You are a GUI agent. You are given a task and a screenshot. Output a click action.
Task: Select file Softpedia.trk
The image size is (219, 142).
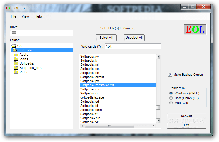click(x=89, y=93)
